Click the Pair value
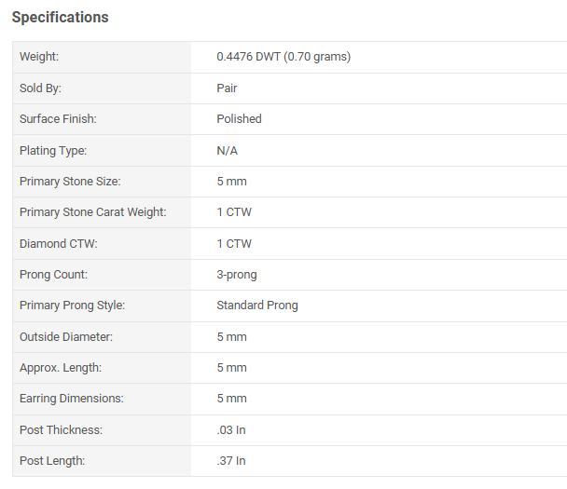 point(227,88)
